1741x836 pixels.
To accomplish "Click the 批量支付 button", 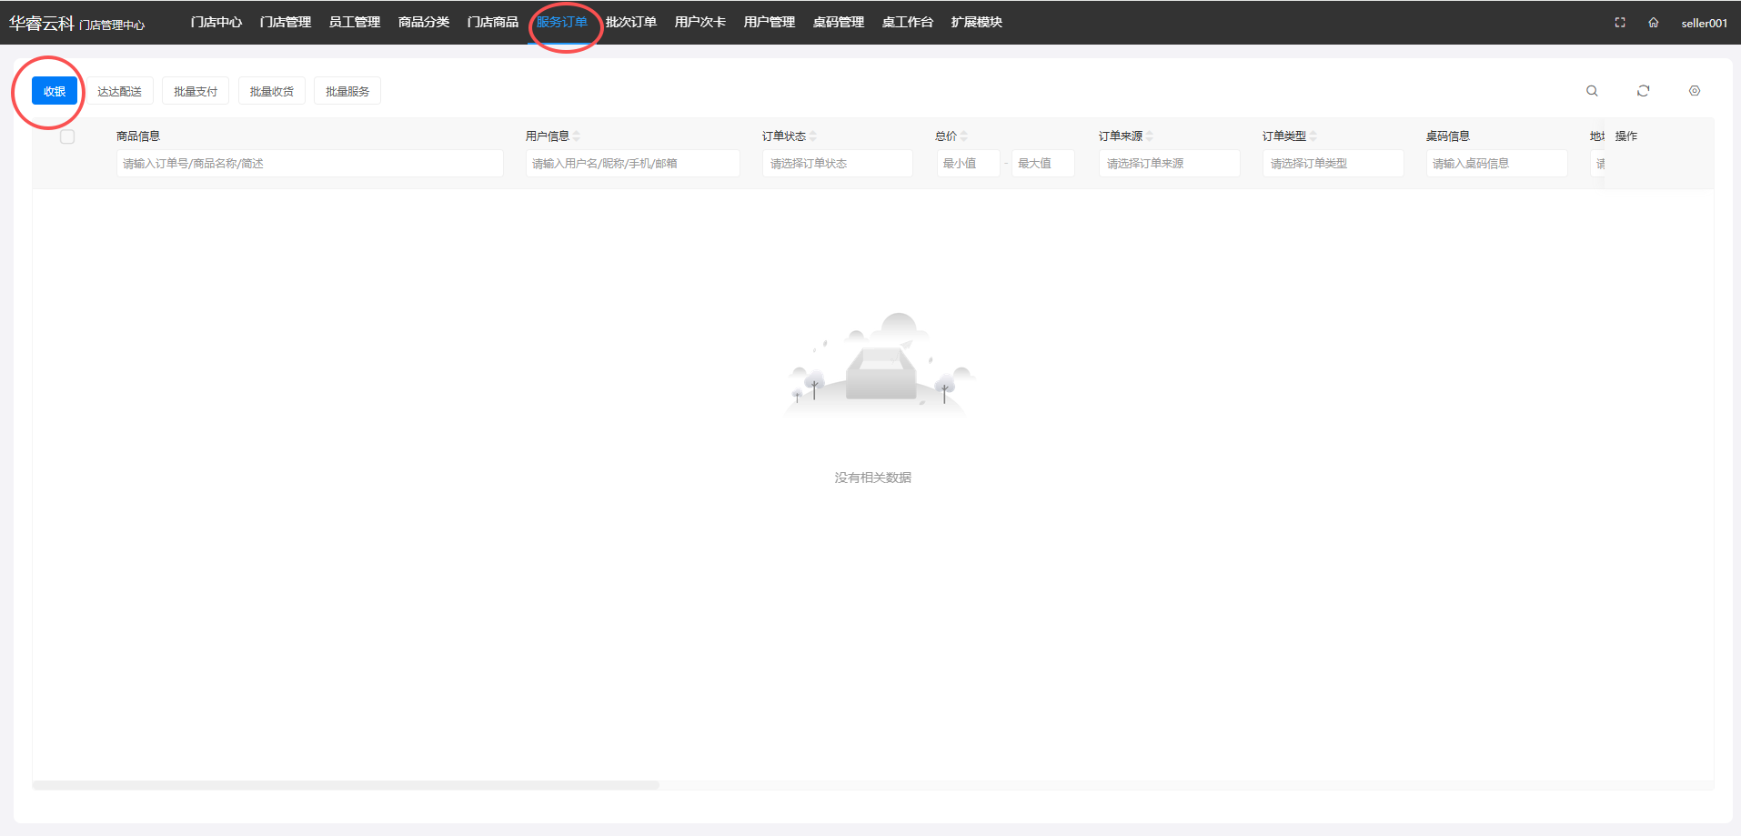I will click(x=196, y=91).
